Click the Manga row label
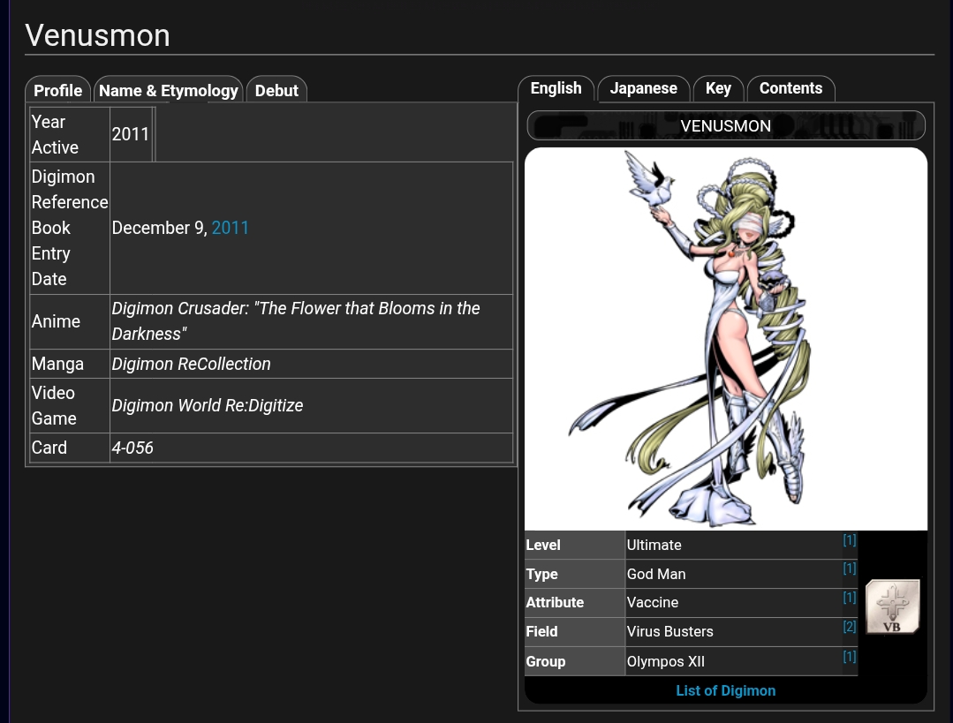The image size is (953, 723). tap(57, 364)
